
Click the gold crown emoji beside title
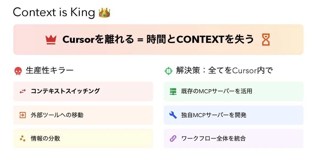(104, 13)
